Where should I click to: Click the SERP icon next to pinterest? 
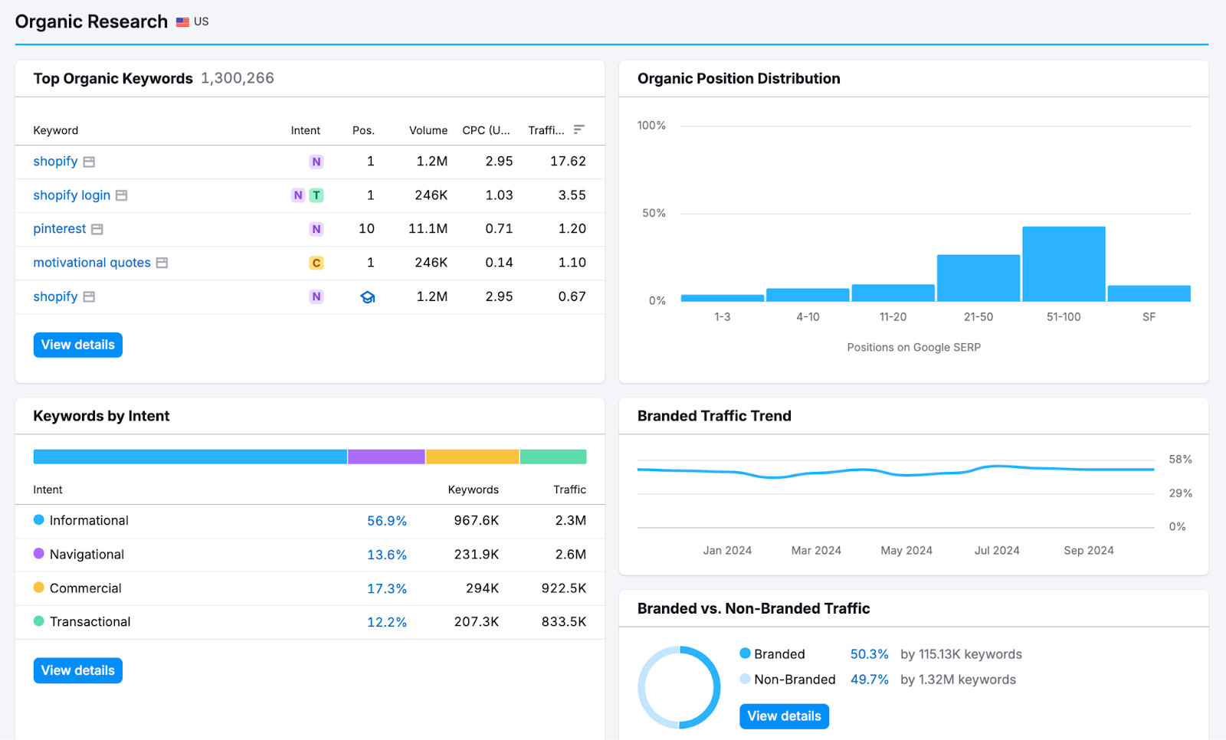97,229
